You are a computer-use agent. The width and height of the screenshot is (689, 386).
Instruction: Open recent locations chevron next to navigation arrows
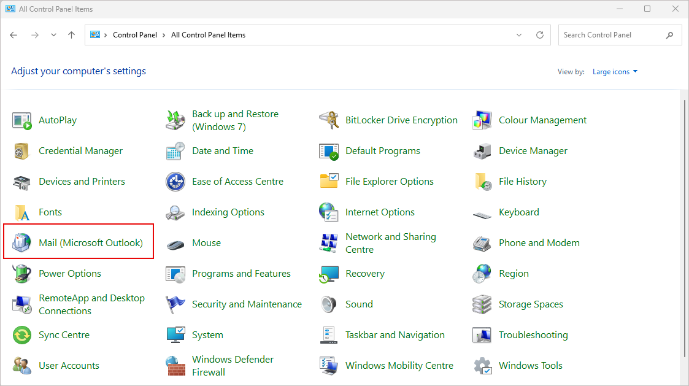53,35
